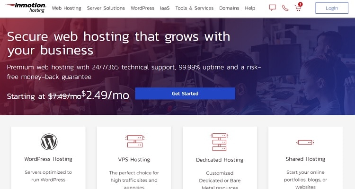
Task: Open the Domains menu
Action: pyautogui.click(x=229, y=8)
